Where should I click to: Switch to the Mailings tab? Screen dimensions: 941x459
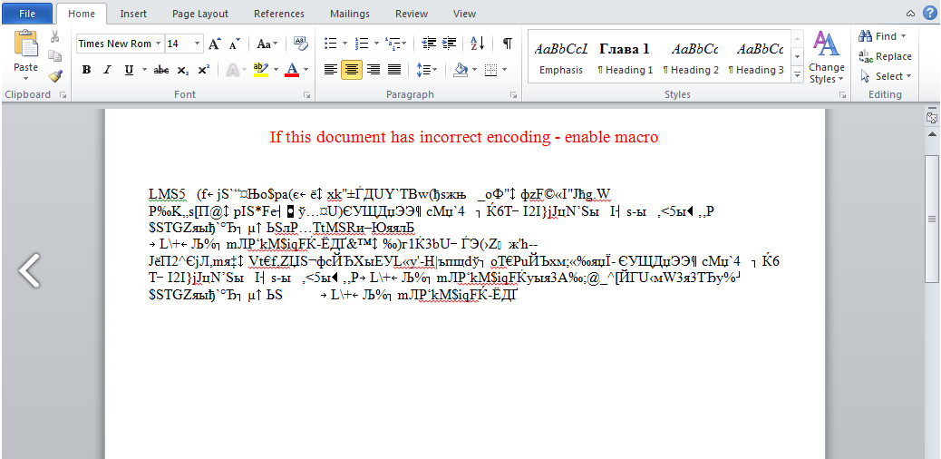pyautogui.click(x=349, y=14)
